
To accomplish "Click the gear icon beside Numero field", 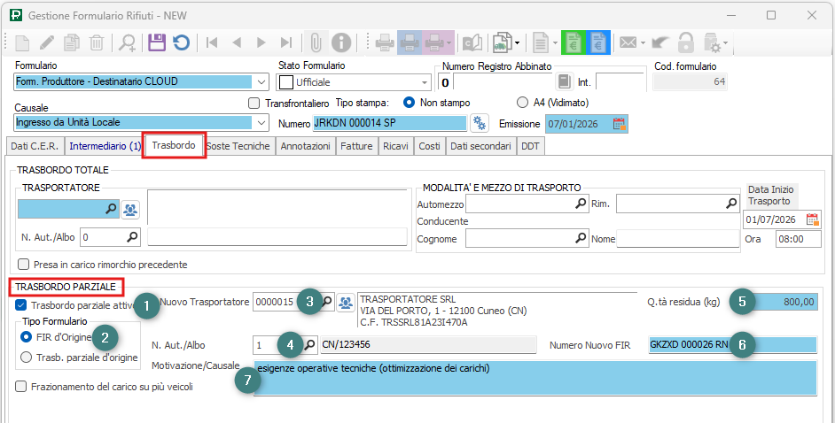I will click(x=480, y=123).
